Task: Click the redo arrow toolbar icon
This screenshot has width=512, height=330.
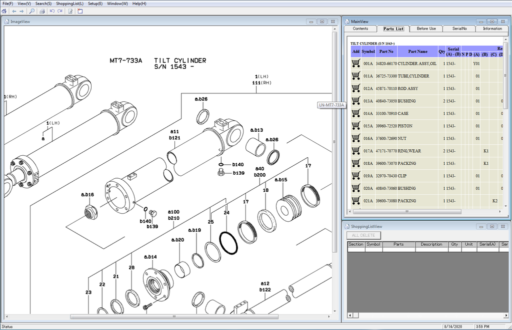Action: click(x=60, y=11)
